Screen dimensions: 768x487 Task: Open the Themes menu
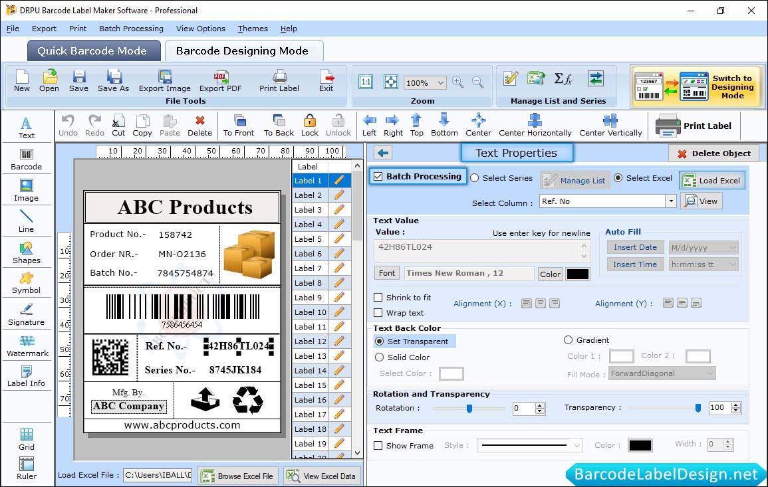click(x=253, y=29)
